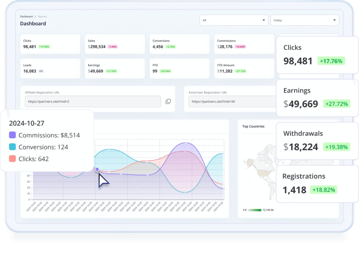Open the Registrations summary card
This screenshot has width=359, height=267.
pos(317,184)
